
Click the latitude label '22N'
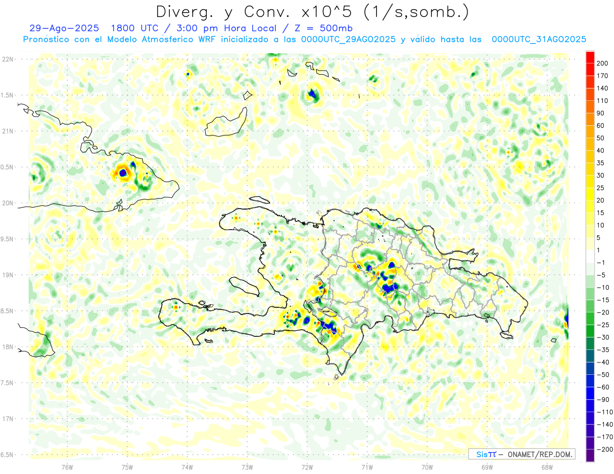pos(8,59)
